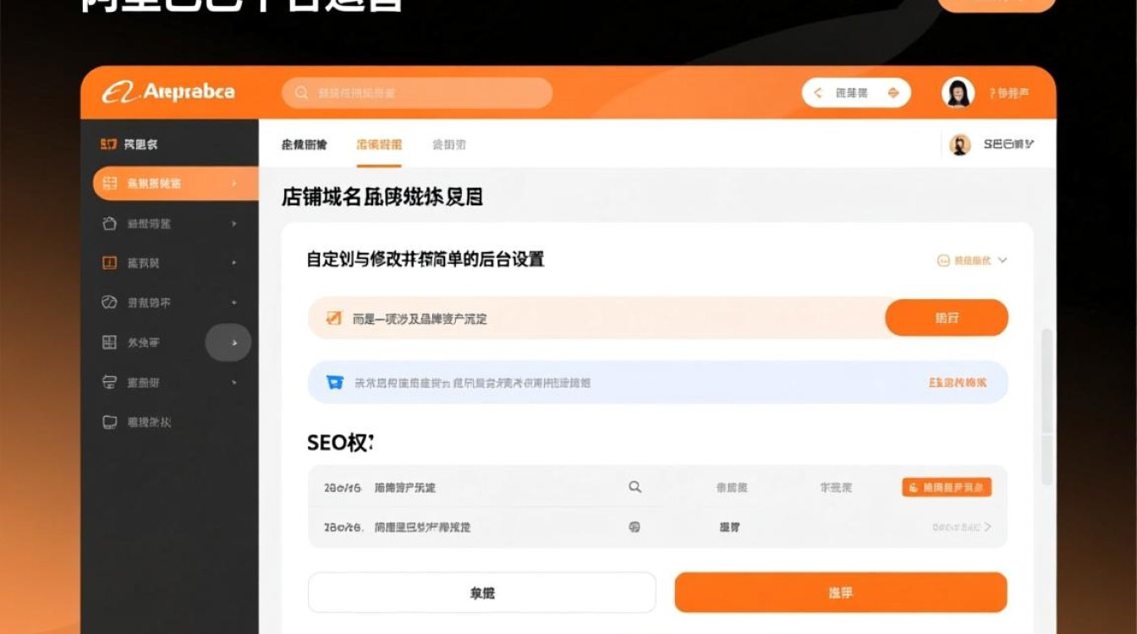Open the Alibaba logo home link
1137x634 pixels.
coord(169,90)
